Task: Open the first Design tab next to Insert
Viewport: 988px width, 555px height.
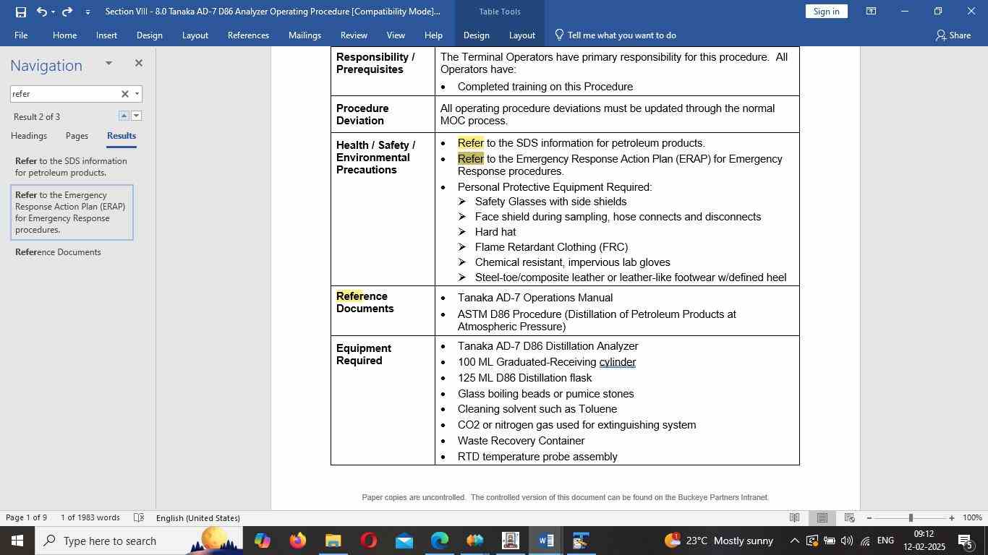Action: point(149,35)
